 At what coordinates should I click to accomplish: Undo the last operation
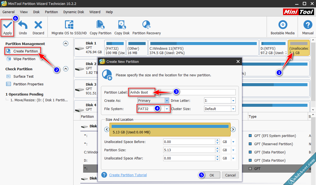pyautogui.click(x=23, y=28)
